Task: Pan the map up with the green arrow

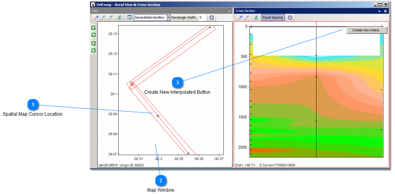Action: tap(93, 44)
